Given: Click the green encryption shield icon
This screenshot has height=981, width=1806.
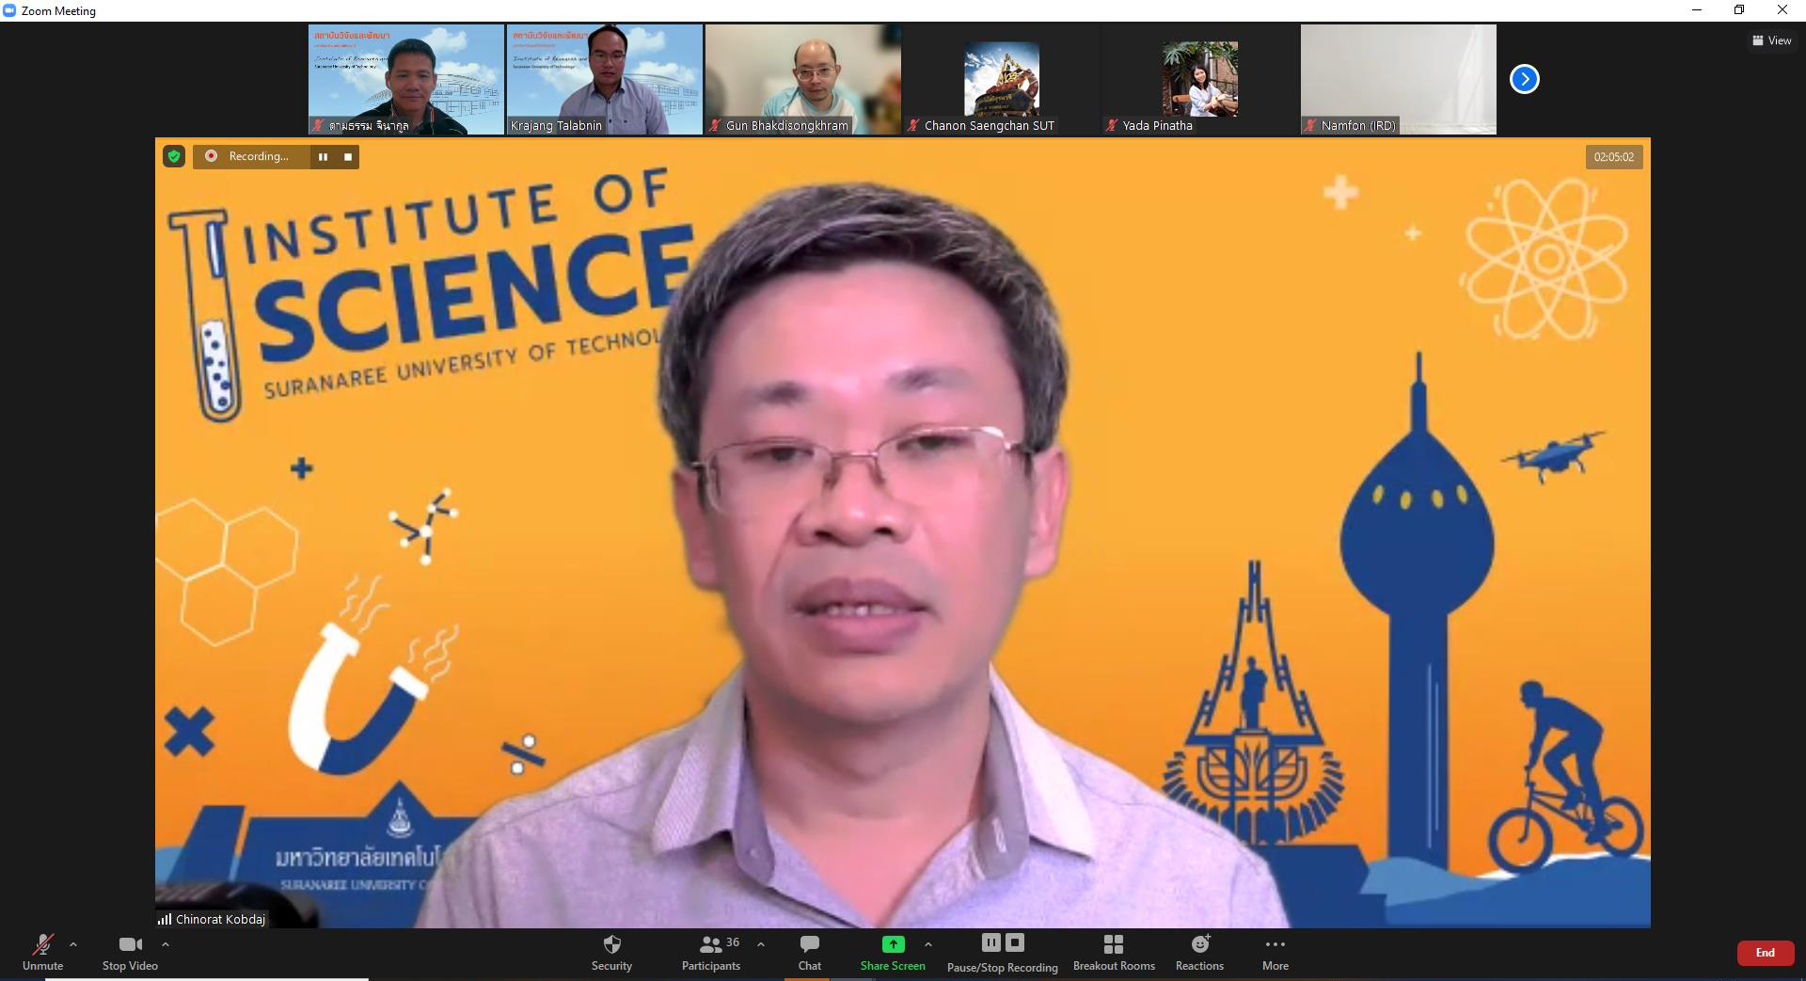Looking at the screenshot, I should pos(174,156).
